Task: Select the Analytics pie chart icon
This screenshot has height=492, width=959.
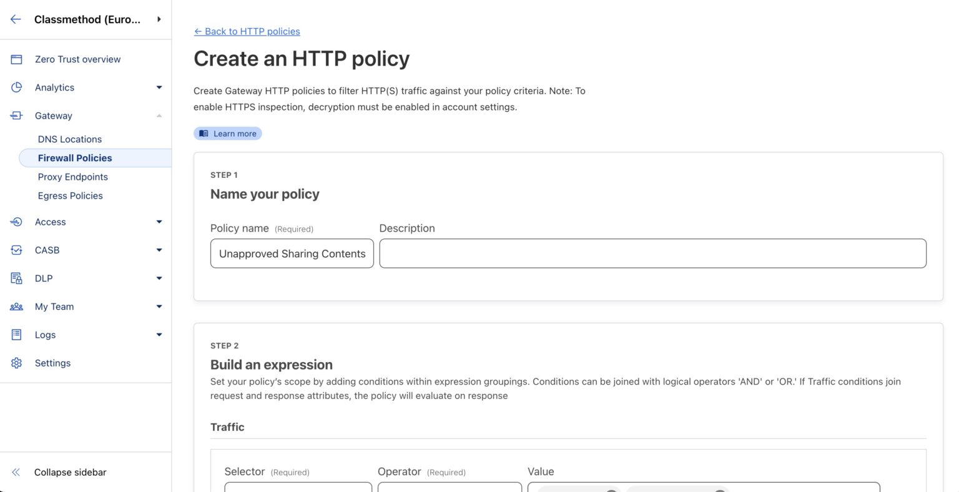Action: click(x=16, y=87)
